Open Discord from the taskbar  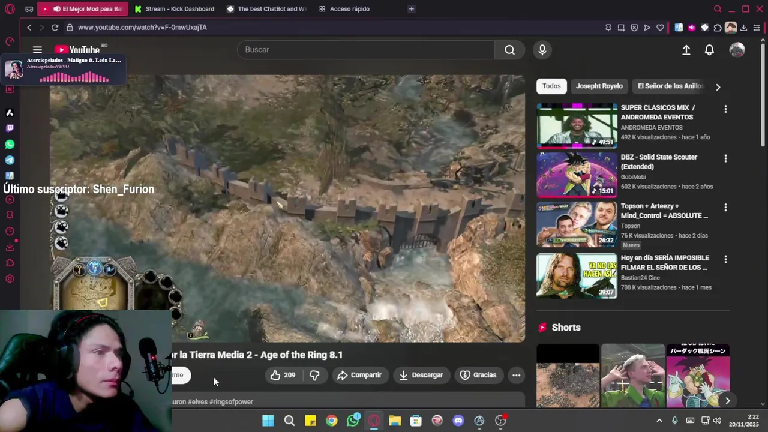[x=458, y=421]
